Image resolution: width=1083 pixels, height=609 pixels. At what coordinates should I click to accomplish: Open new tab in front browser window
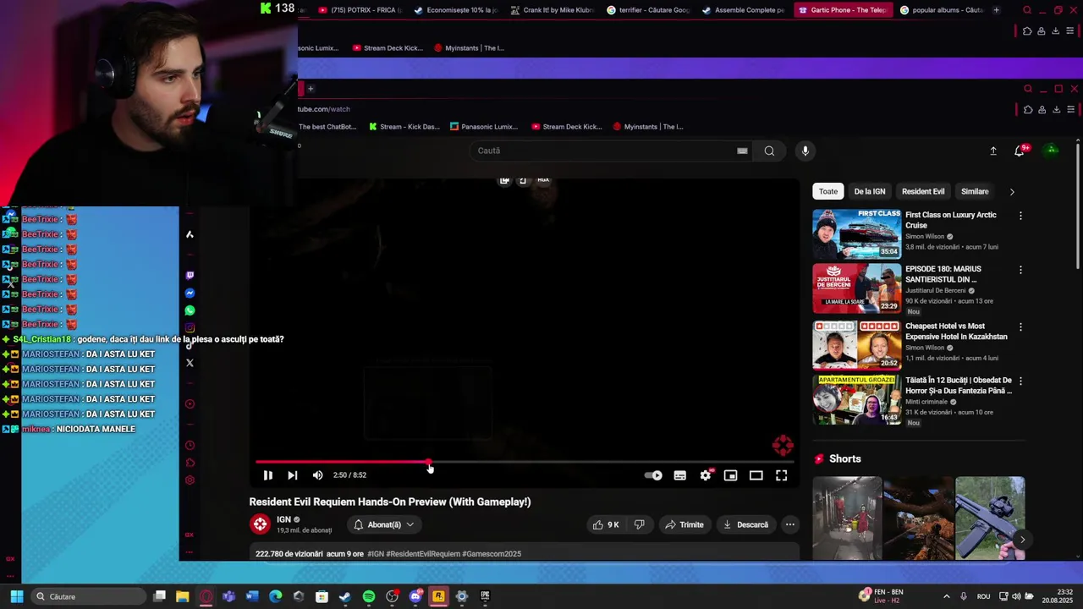(x=311, y=89)
